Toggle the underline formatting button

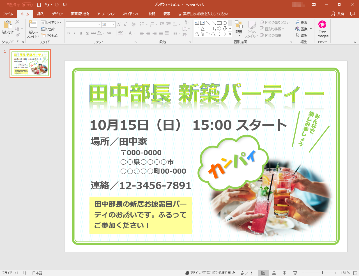tap(80, 33)
